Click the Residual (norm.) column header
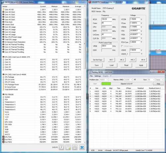Screen dimensions: 166x153 155,88
